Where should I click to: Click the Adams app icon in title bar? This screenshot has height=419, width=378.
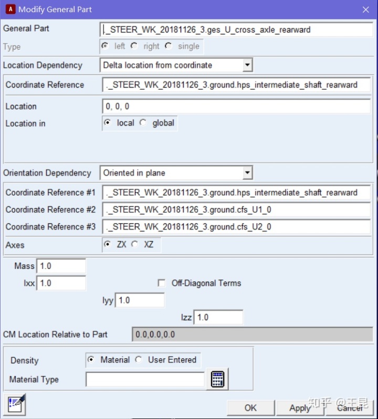click(10, 9)
